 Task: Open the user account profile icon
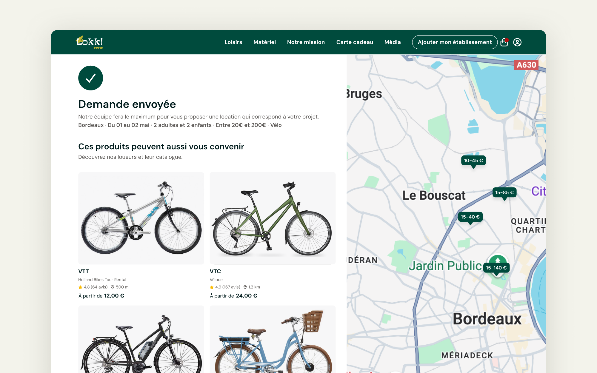(x=517, y=42)
